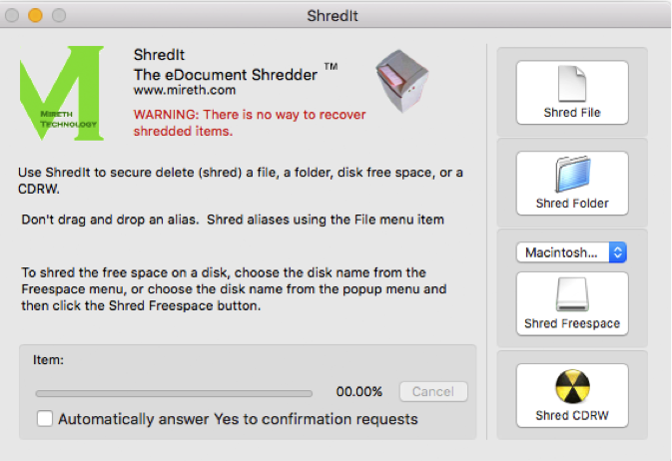
Task: Click the red no-recovery warning text
Action: point(249,123)
